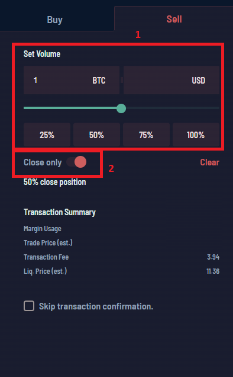Image resolution: width=233 pixels, height=377 pixels.
Task: Select the Sell tab
Action: (174, 19)
